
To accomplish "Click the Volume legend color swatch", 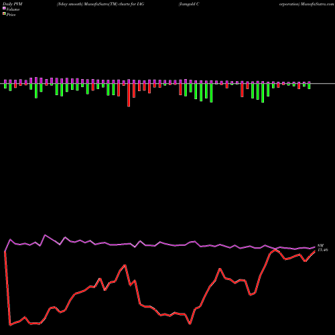I will pos(4,9).
